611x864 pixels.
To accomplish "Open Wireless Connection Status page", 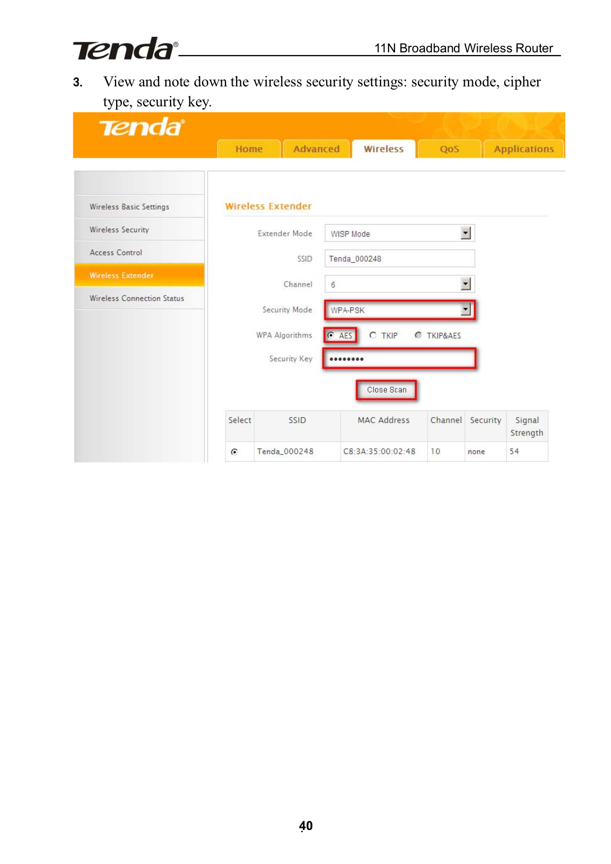I will click(x=139, y=298).
